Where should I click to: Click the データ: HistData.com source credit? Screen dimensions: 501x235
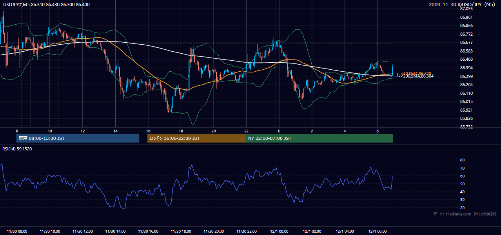pyautogui.click(x=465, y=214)
